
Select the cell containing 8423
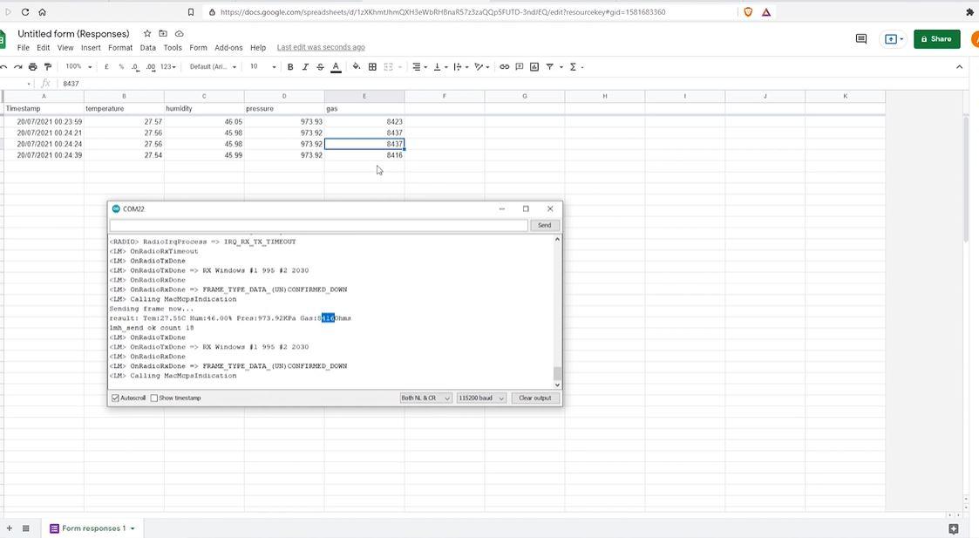pos(364,122)
